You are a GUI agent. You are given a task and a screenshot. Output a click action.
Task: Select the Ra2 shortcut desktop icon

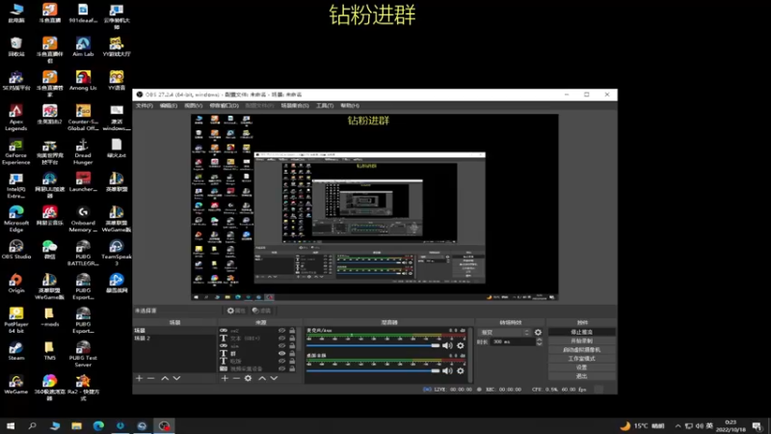click(x=83, y=388)
